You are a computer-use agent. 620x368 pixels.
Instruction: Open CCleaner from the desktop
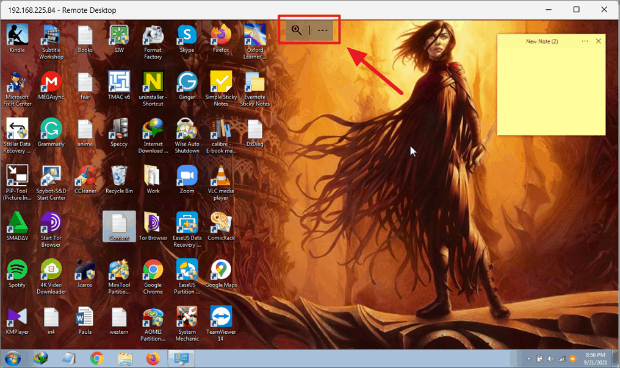(x=85, y=180)
